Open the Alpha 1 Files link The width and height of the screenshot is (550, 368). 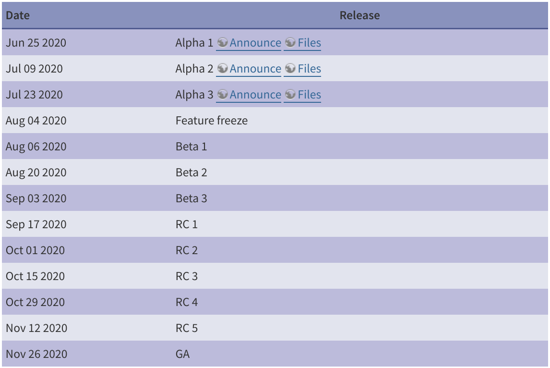309,43
